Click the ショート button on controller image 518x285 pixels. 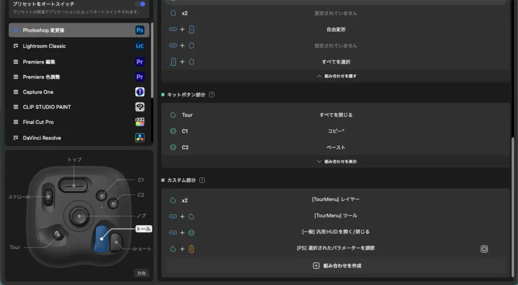[117, 242]
